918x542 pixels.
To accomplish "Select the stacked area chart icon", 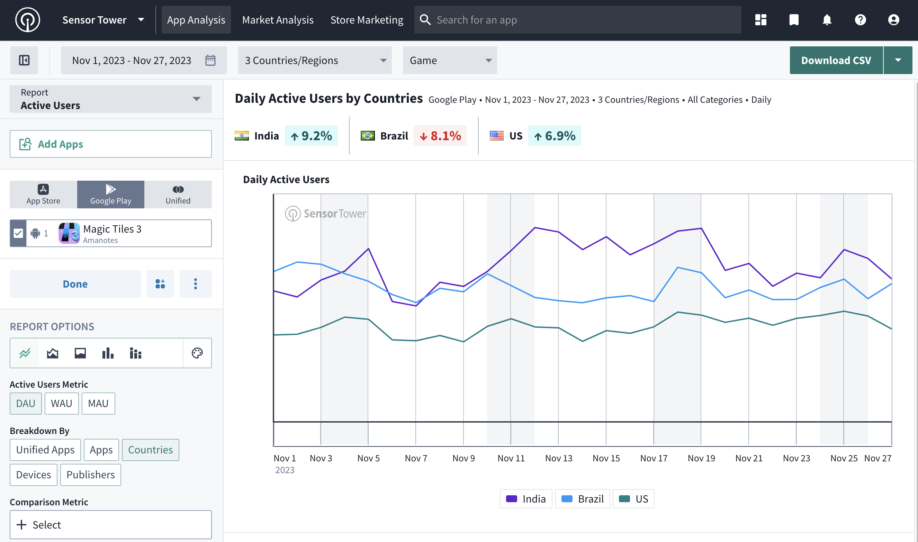I will pos(53,353).
